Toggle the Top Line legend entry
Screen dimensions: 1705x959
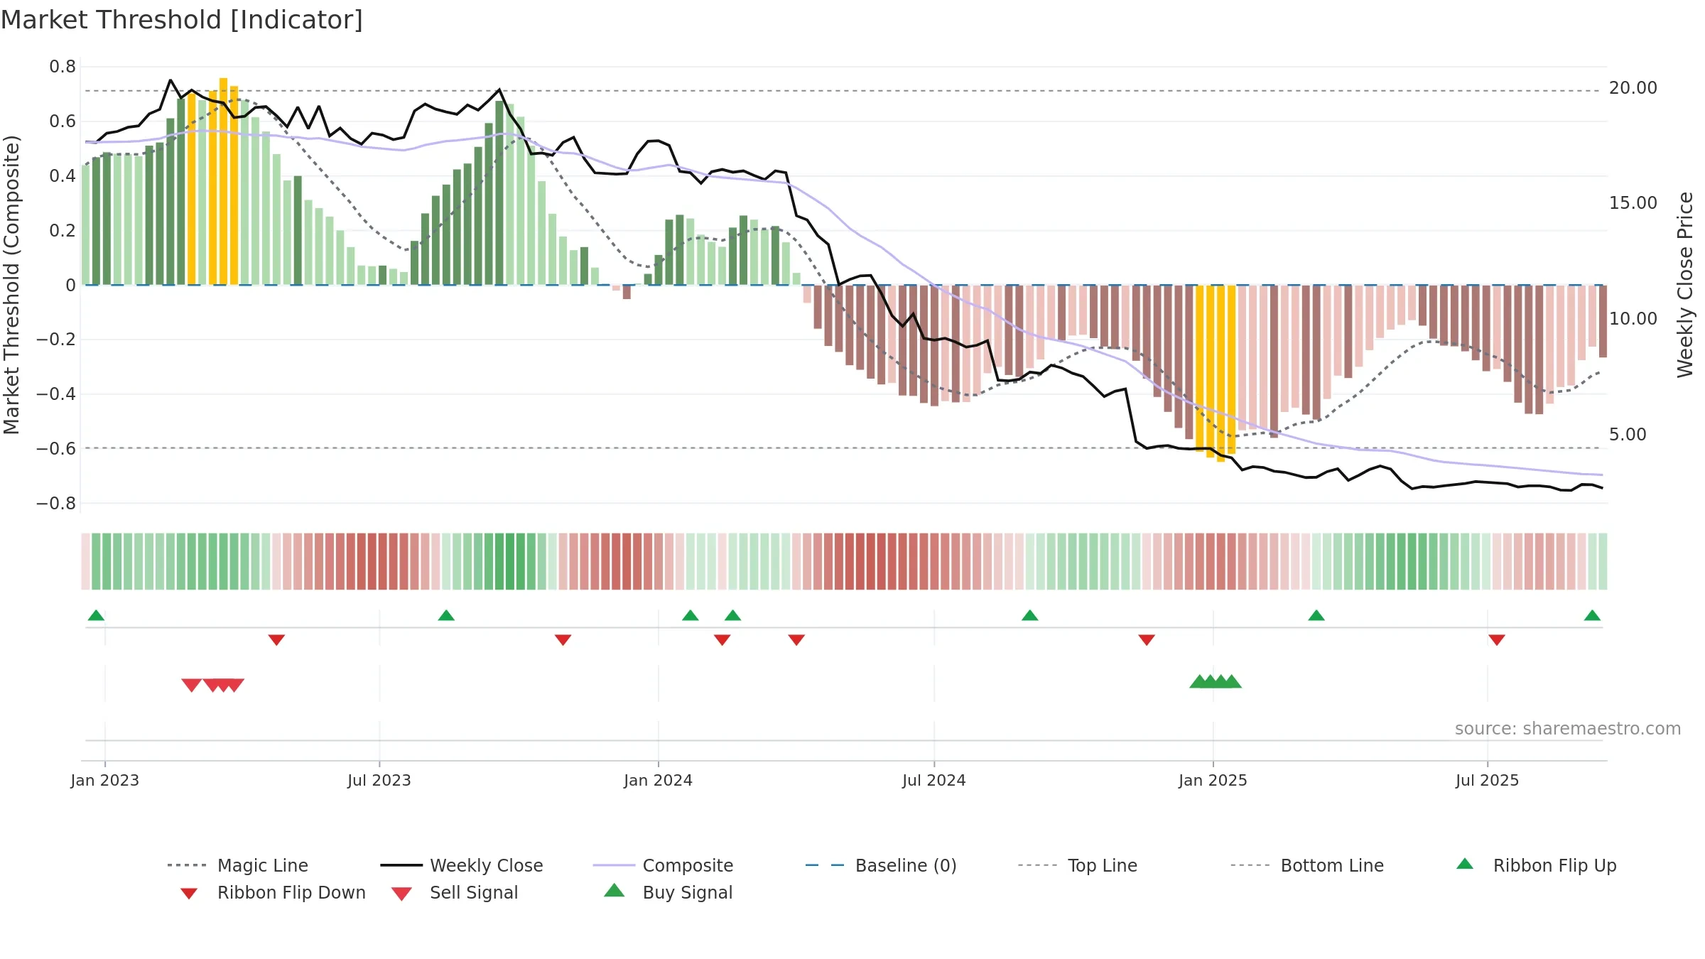coord(1077,865)
